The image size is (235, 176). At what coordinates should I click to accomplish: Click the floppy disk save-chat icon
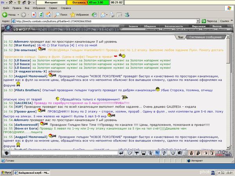pyautogui.click(x=143, y=153)
